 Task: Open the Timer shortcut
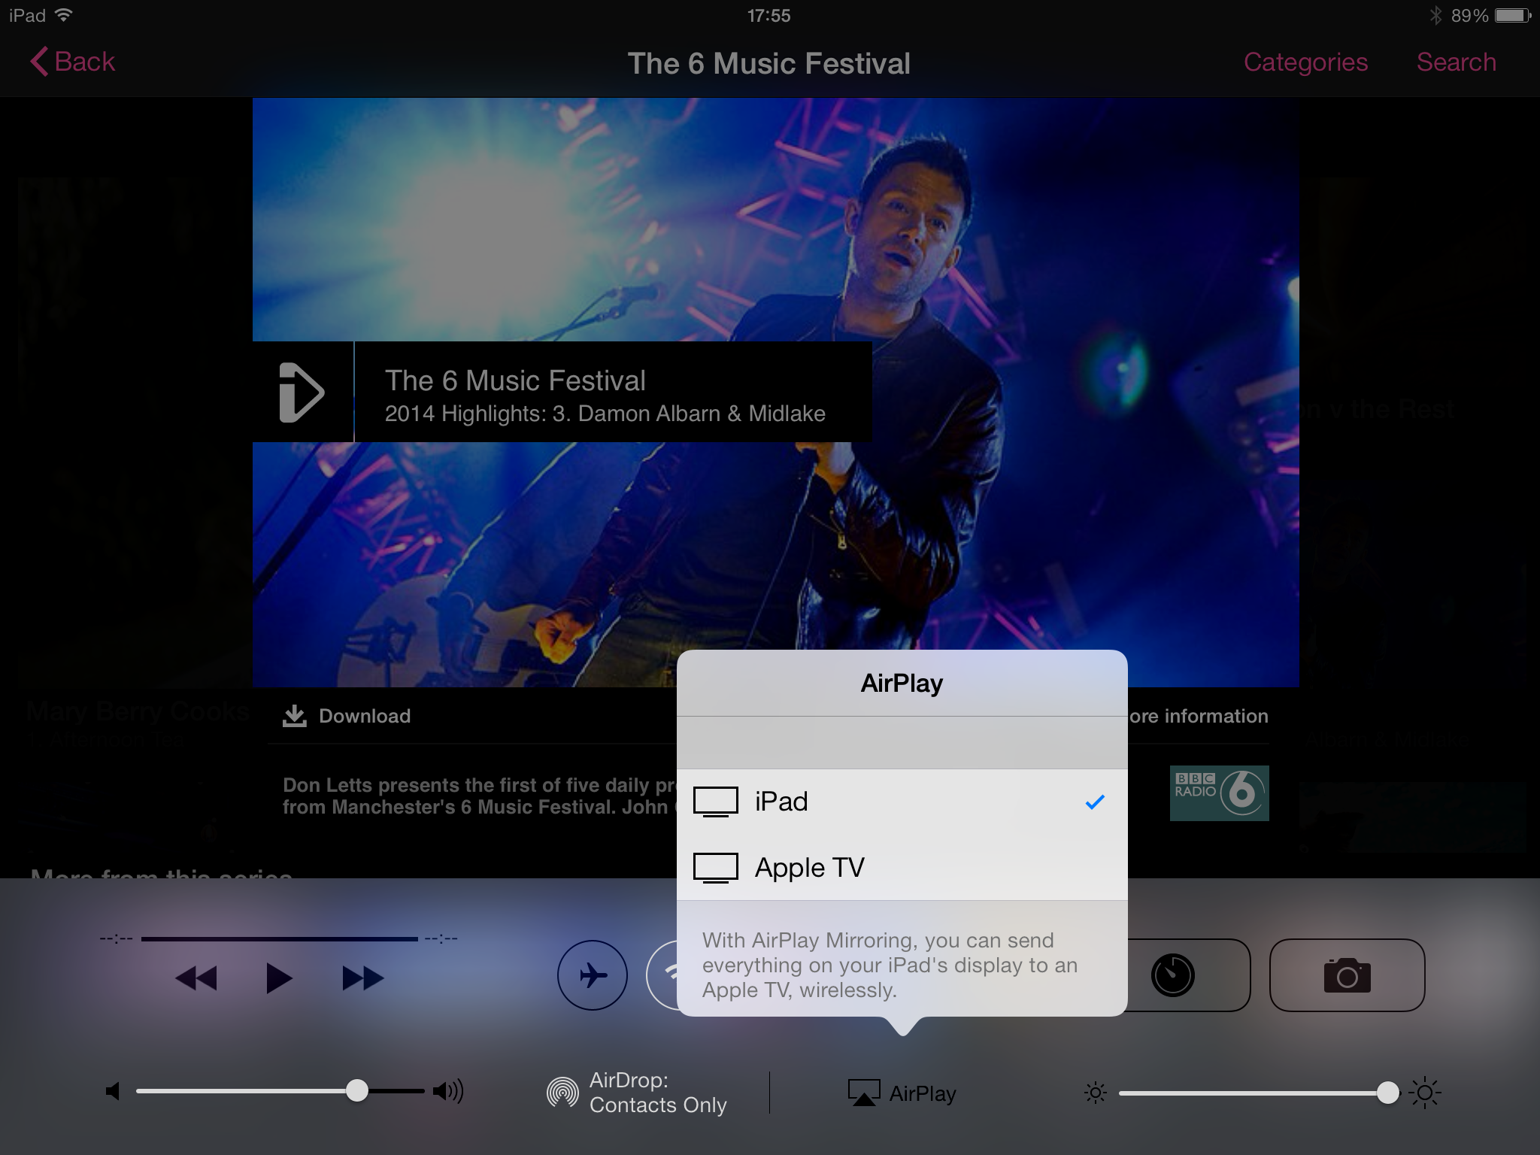point(1188,975)
